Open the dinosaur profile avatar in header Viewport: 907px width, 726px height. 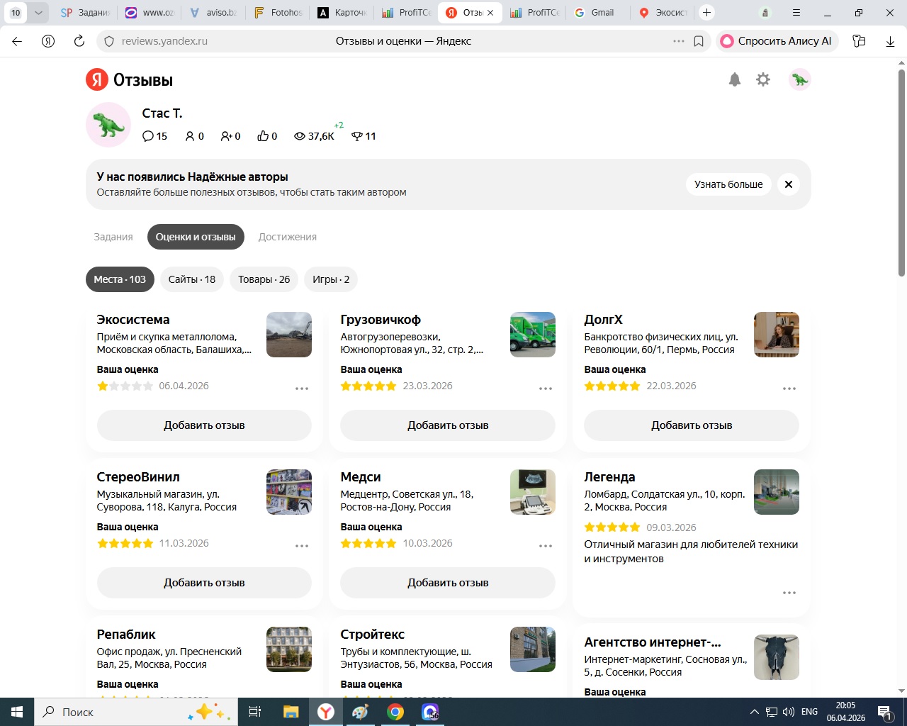click(x=800, y=79)
